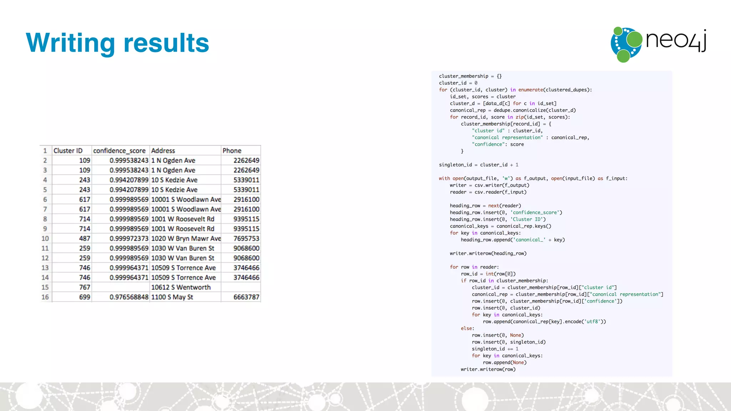Click the 'for row in reader:' line
The image size is (731, 411).
pos(474,267)
